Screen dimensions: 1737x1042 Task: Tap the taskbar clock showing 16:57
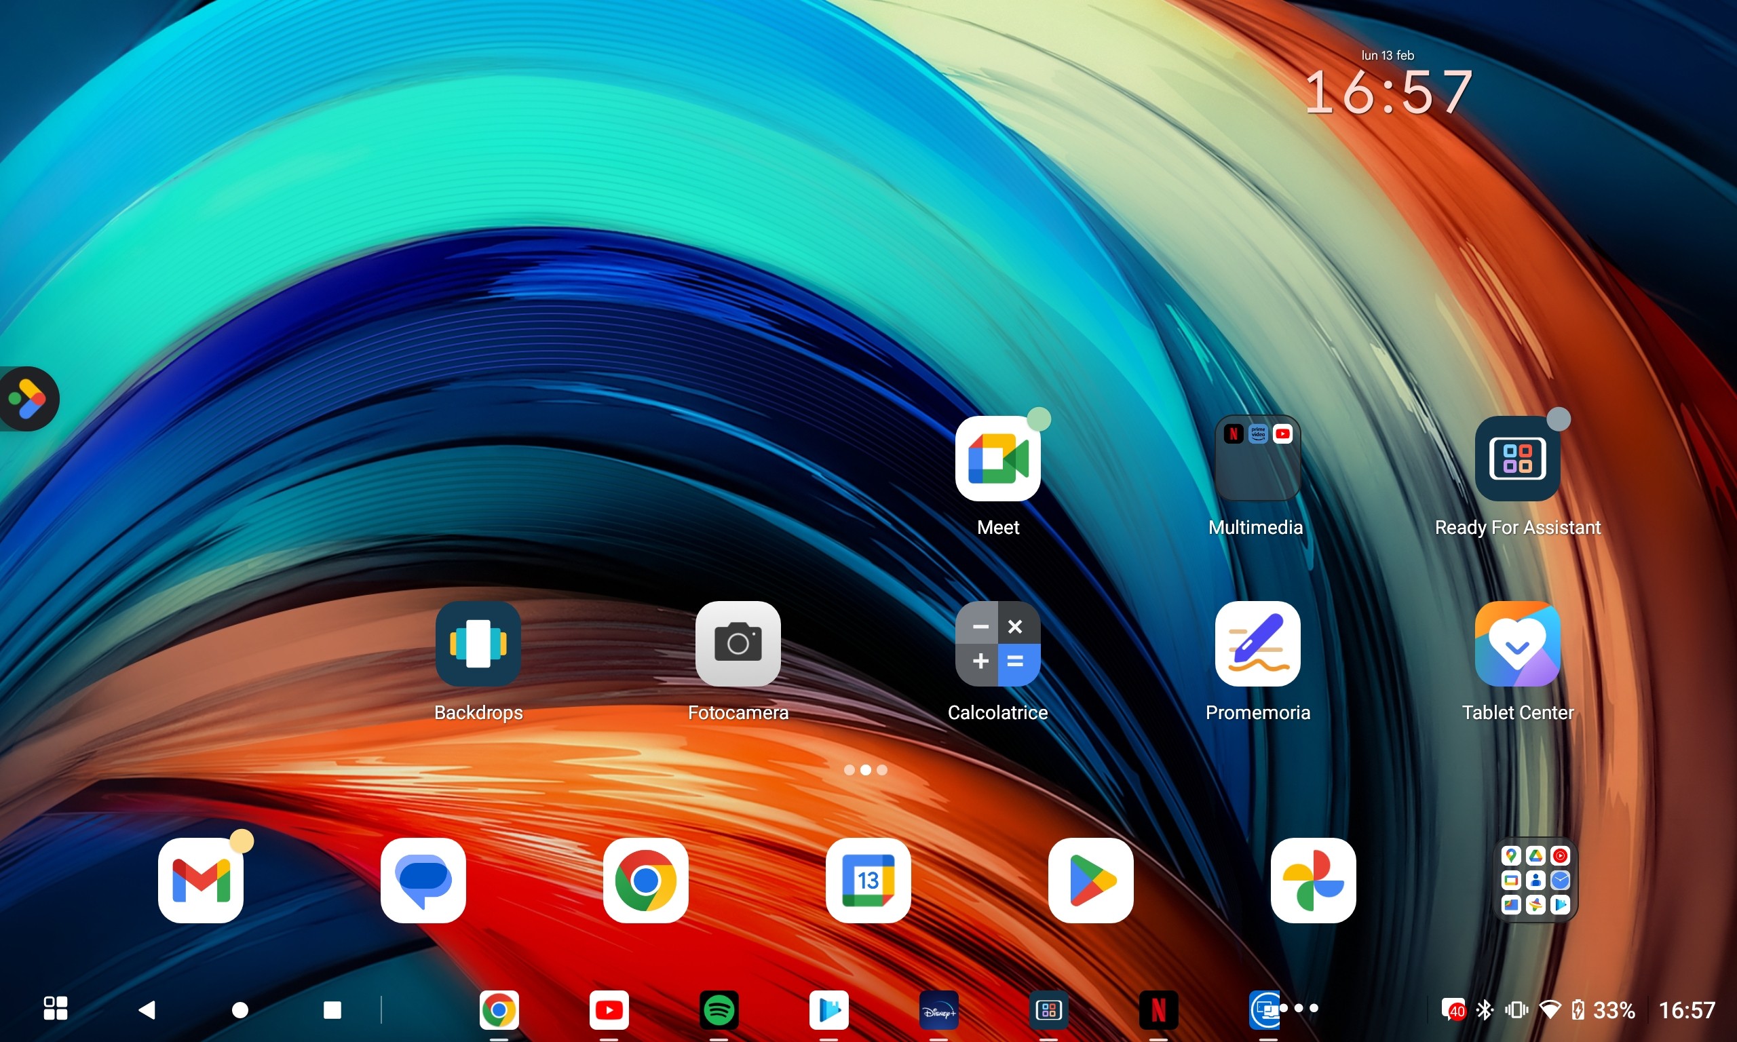point(1687,1009)
